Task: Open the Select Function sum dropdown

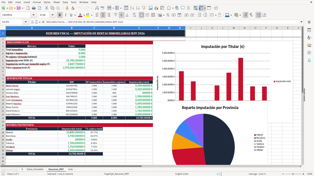Action: click(x=40, y=22)
